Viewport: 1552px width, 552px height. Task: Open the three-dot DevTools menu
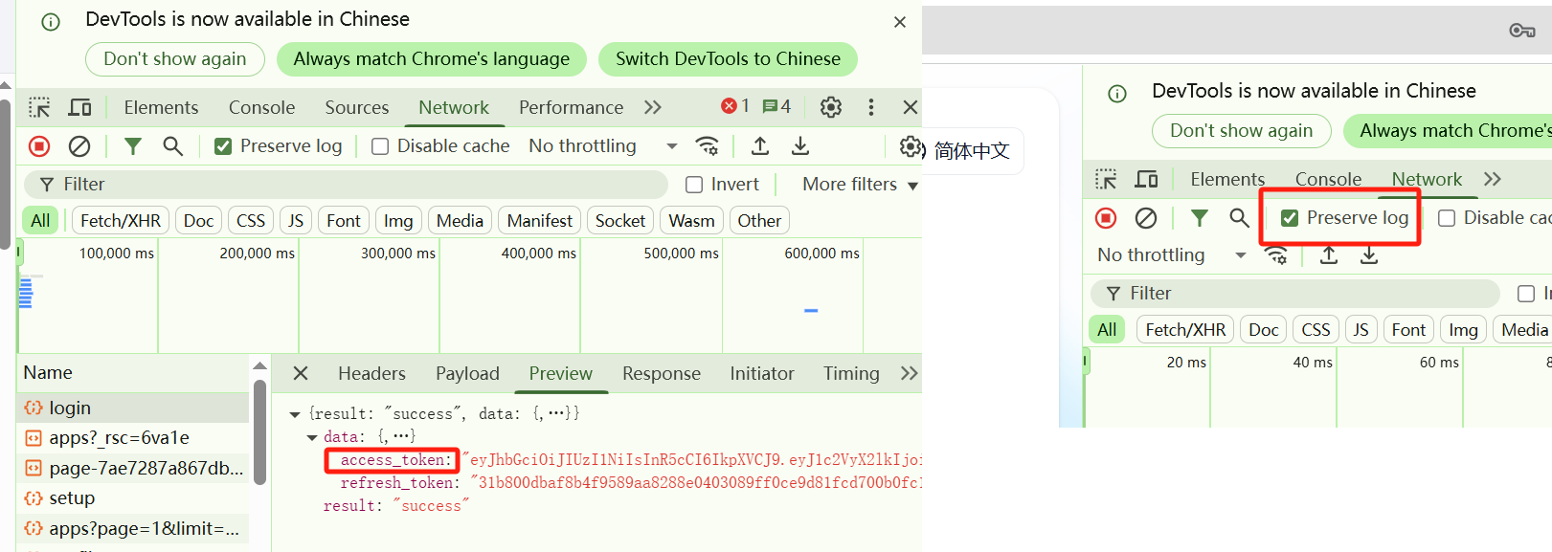coord(871,107)
